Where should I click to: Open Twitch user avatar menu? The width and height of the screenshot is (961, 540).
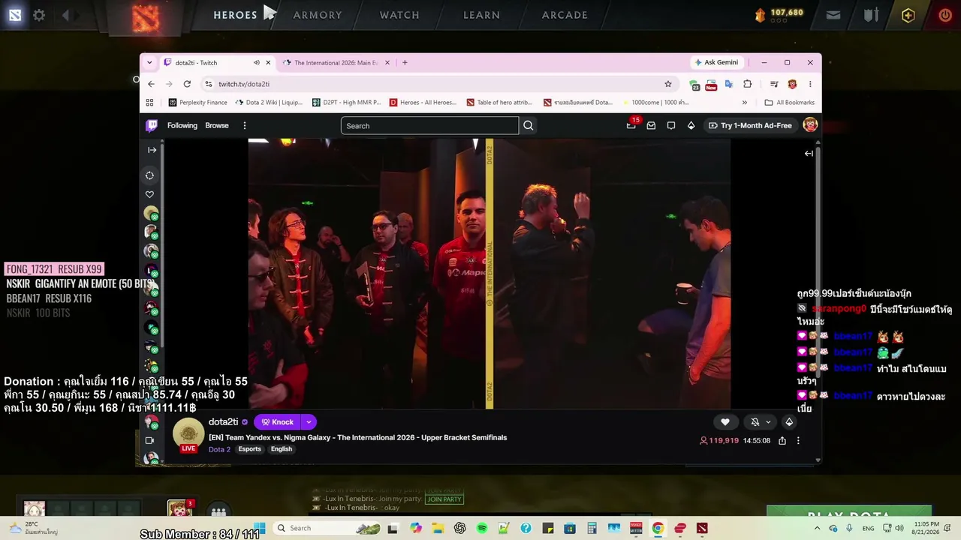point(810,125)
